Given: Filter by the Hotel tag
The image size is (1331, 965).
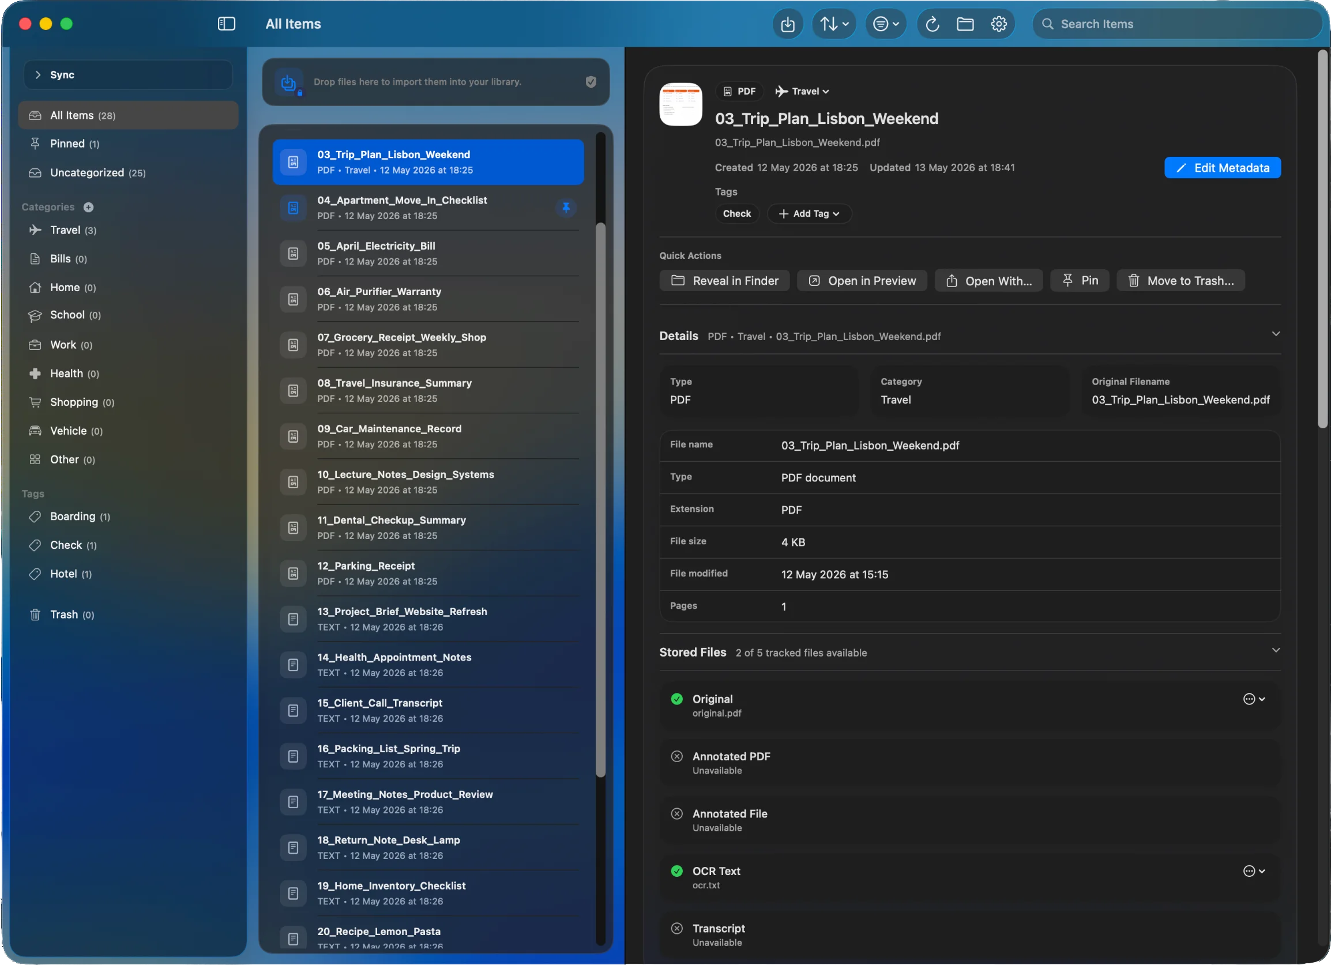Looking at the screenshot, I should [x=128, y=574].
